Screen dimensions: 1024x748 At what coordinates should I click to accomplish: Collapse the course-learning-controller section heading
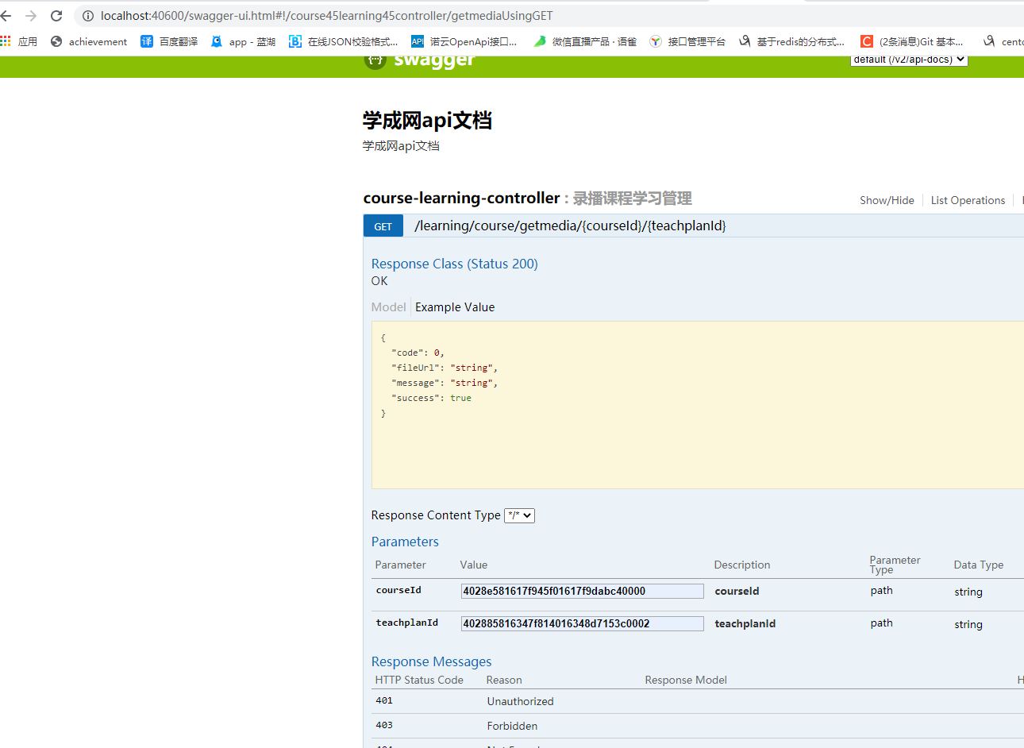[462, 199]
